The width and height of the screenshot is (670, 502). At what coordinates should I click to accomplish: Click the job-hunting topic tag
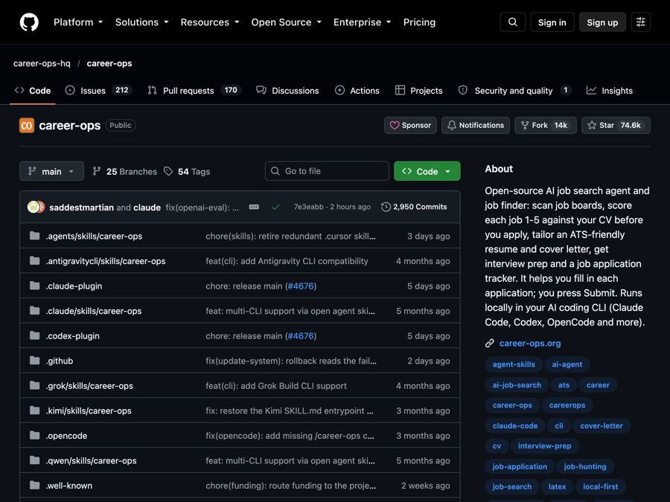(x=585, y=466)
